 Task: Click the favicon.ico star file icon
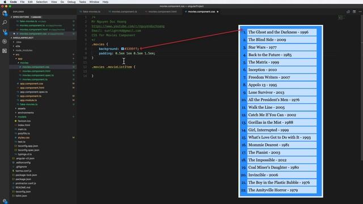pyautogui.click(x=16, y=121)
